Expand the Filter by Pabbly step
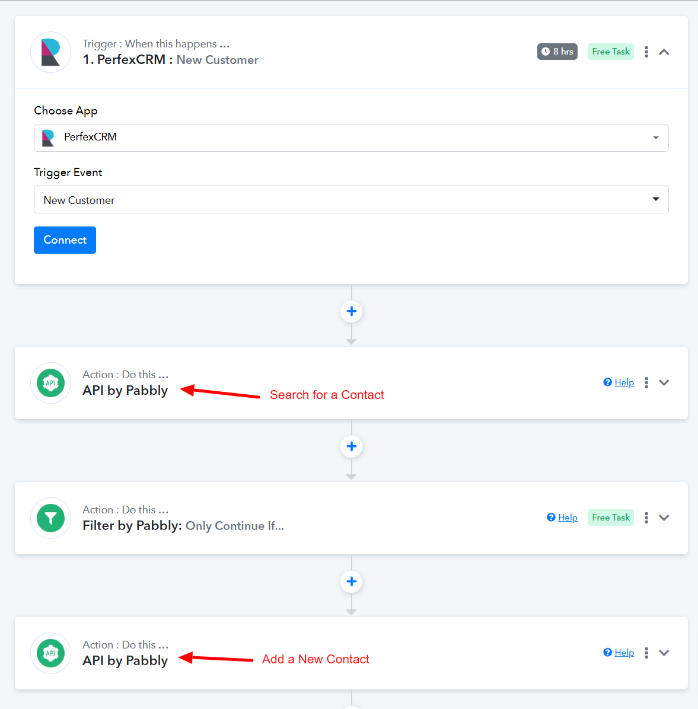698x709 pixels. [x=664, y=518]
